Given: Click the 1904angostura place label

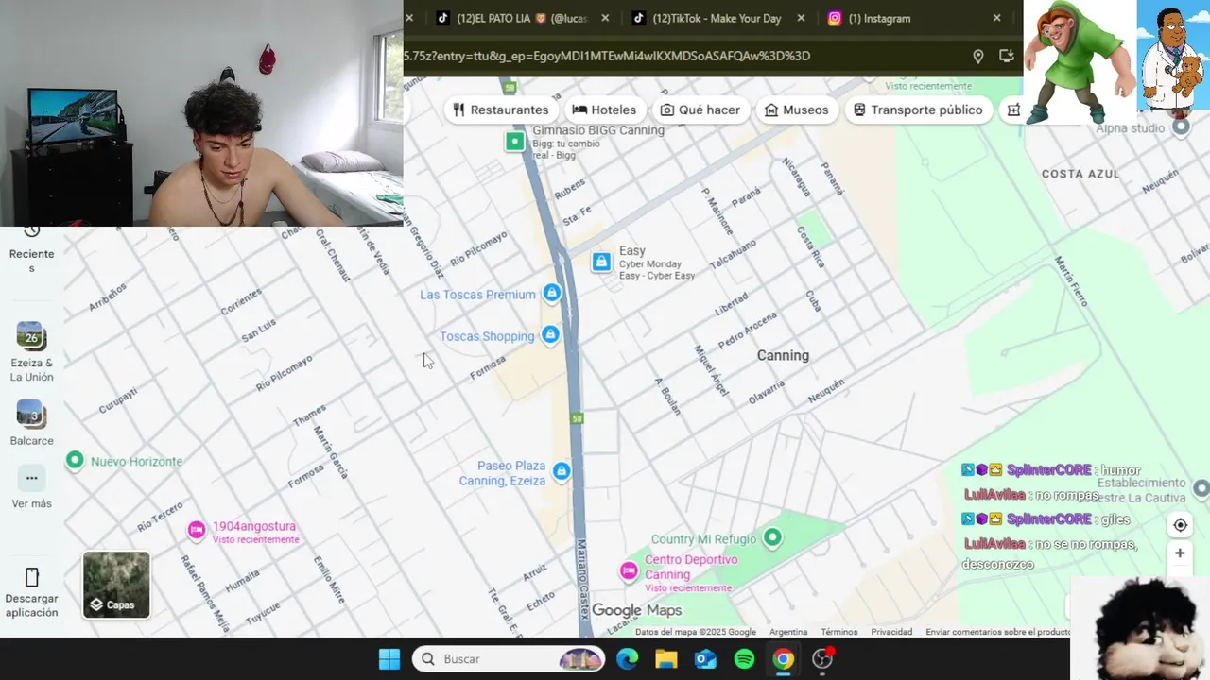Looking at the screenshot, I should point(254,526).
